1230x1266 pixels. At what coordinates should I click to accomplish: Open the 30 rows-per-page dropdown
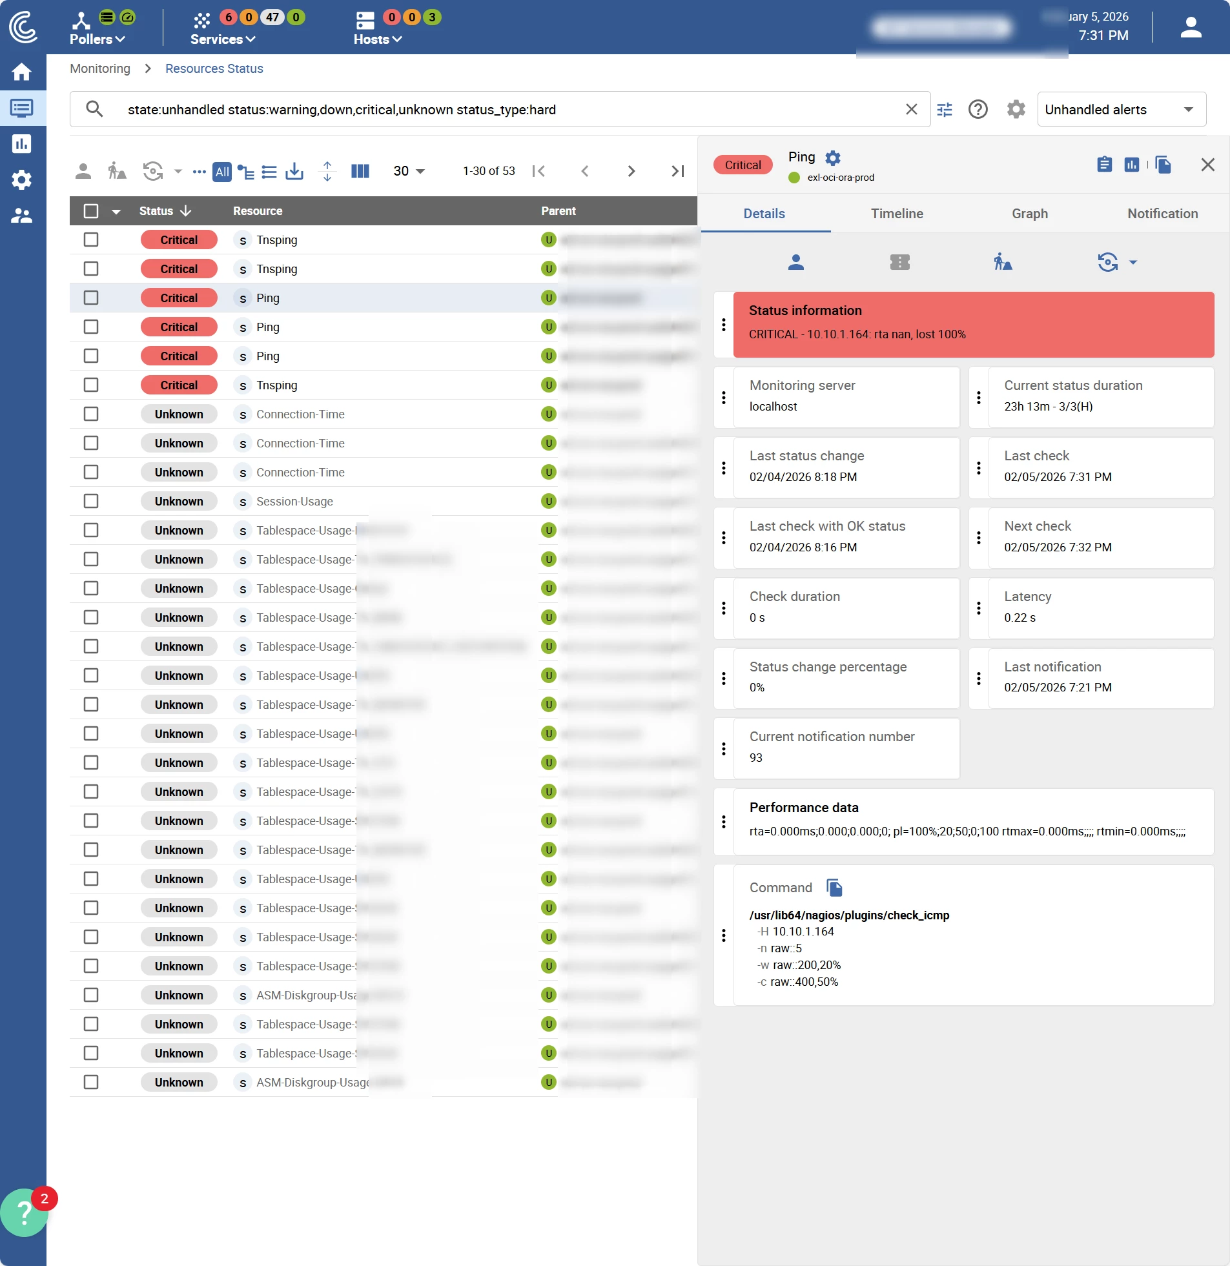point(409,171)
